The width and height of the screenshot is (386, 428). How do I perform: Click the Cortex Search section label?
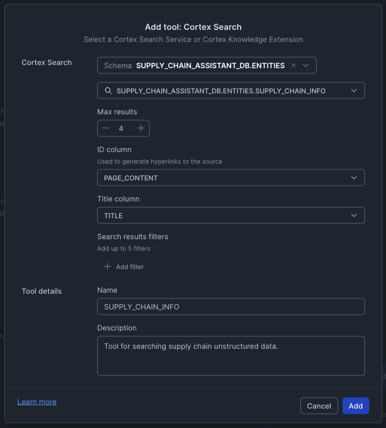(x=46, y=62)
